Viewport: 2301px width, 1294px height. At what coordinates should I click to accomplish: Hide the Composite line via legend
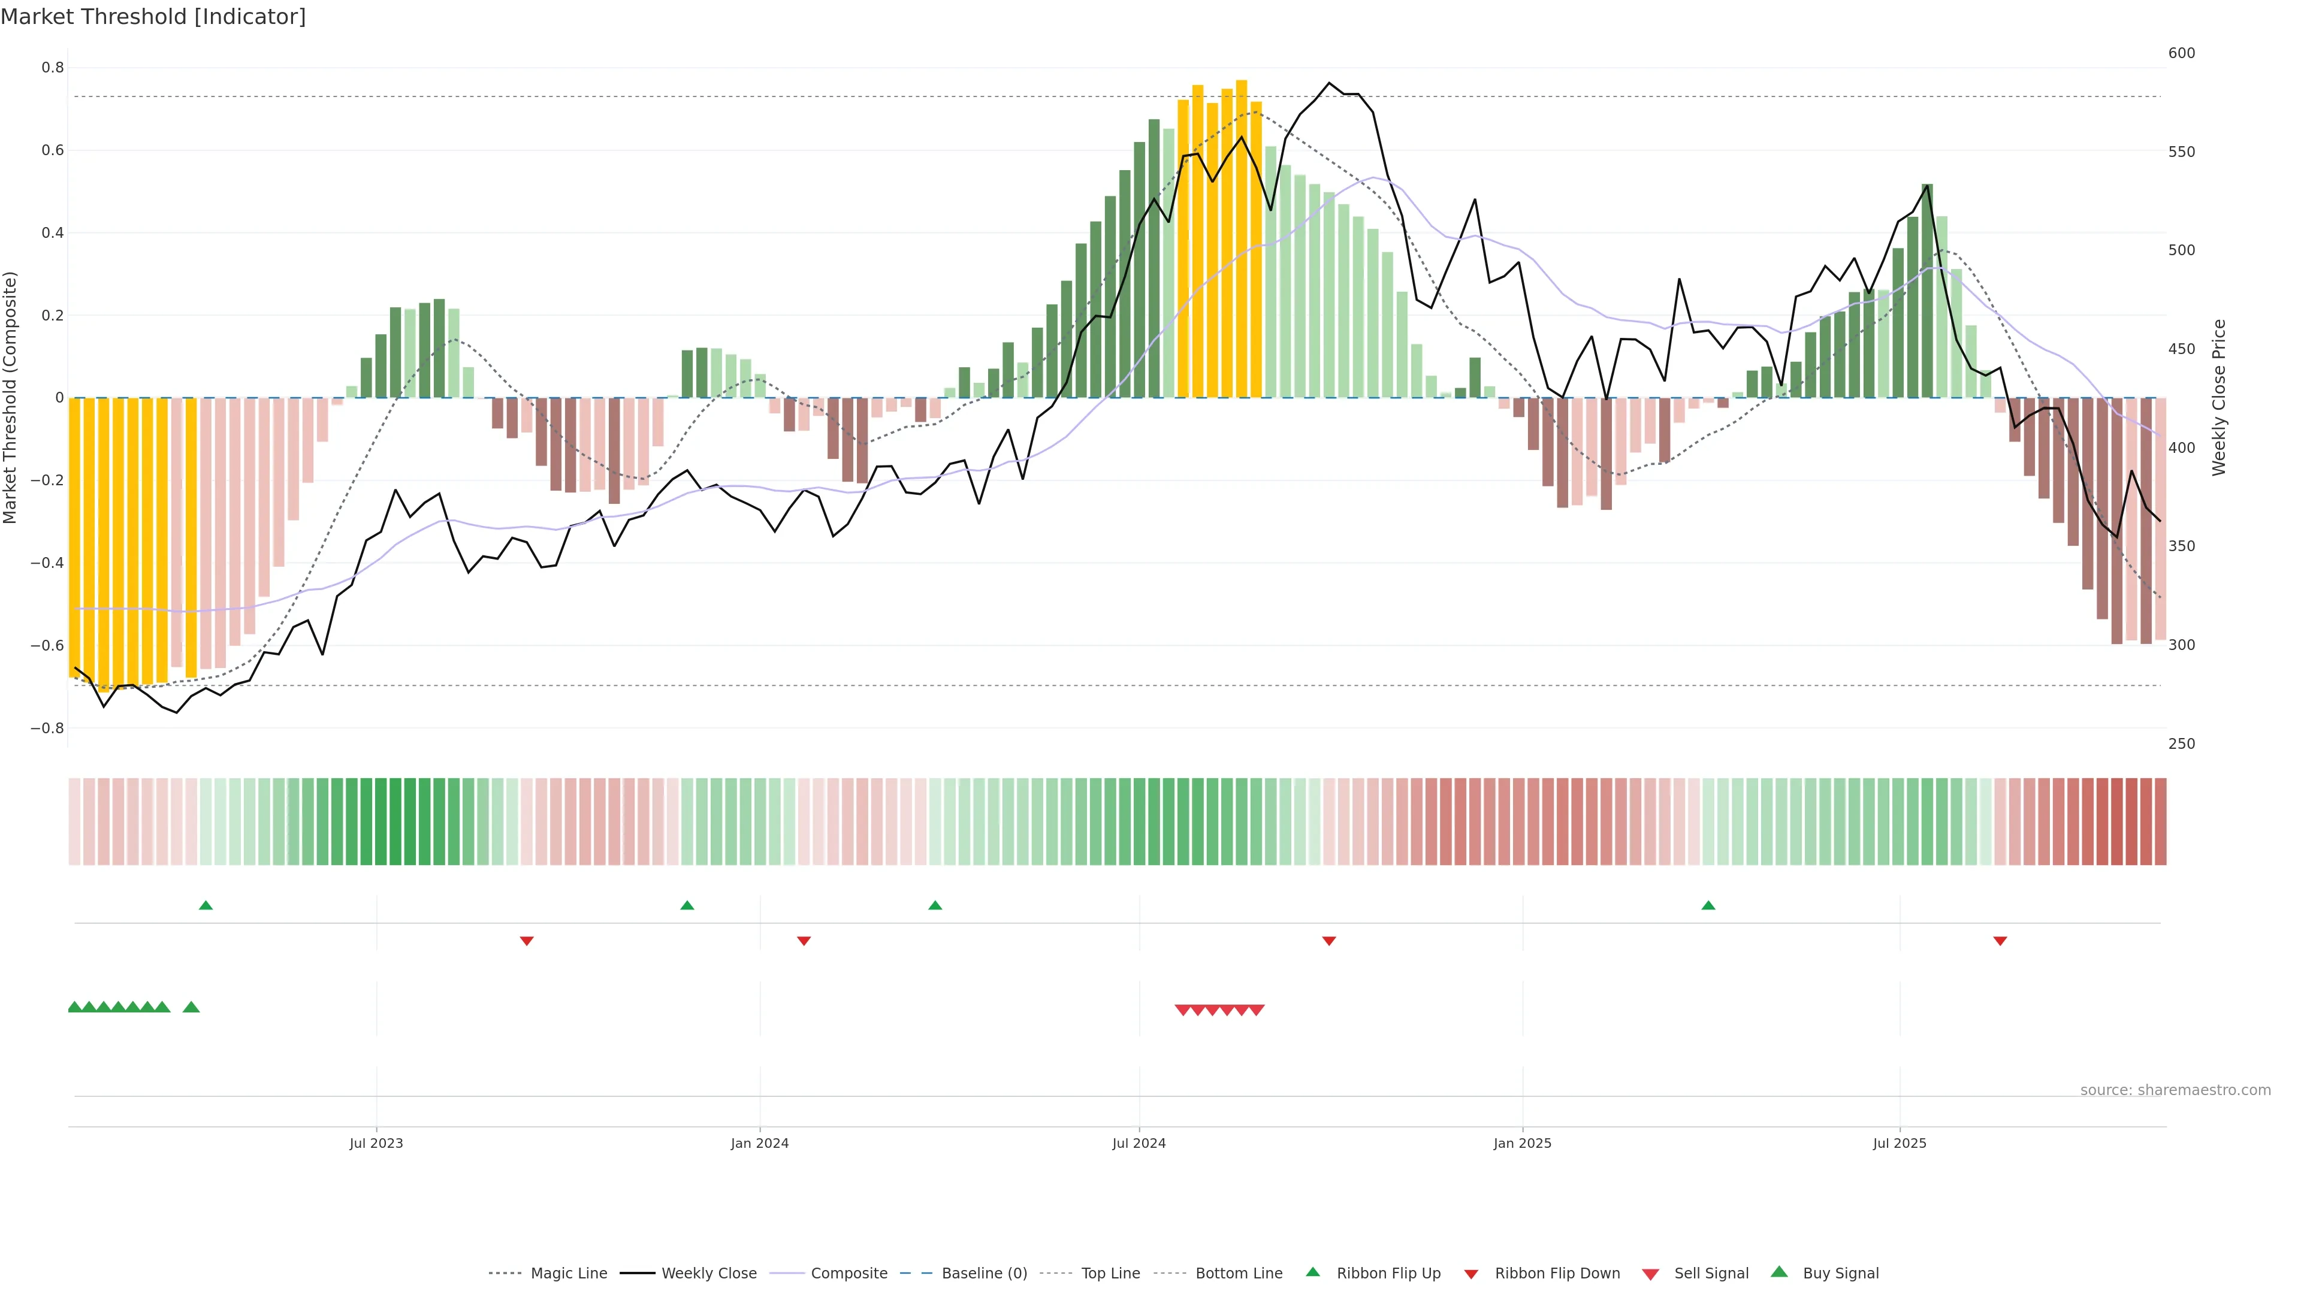pos(848,1274)
